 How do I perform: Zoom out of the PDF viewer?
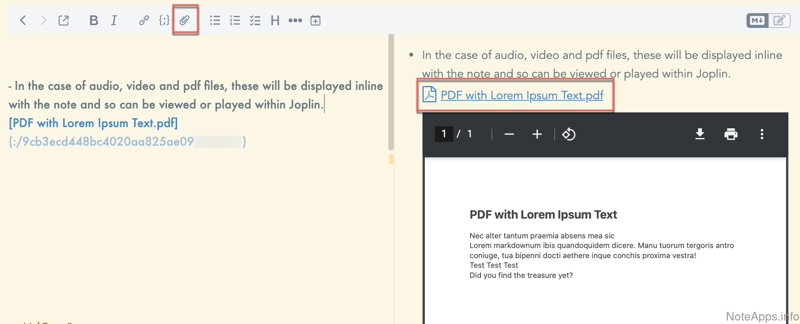click(x=509, y=134)
